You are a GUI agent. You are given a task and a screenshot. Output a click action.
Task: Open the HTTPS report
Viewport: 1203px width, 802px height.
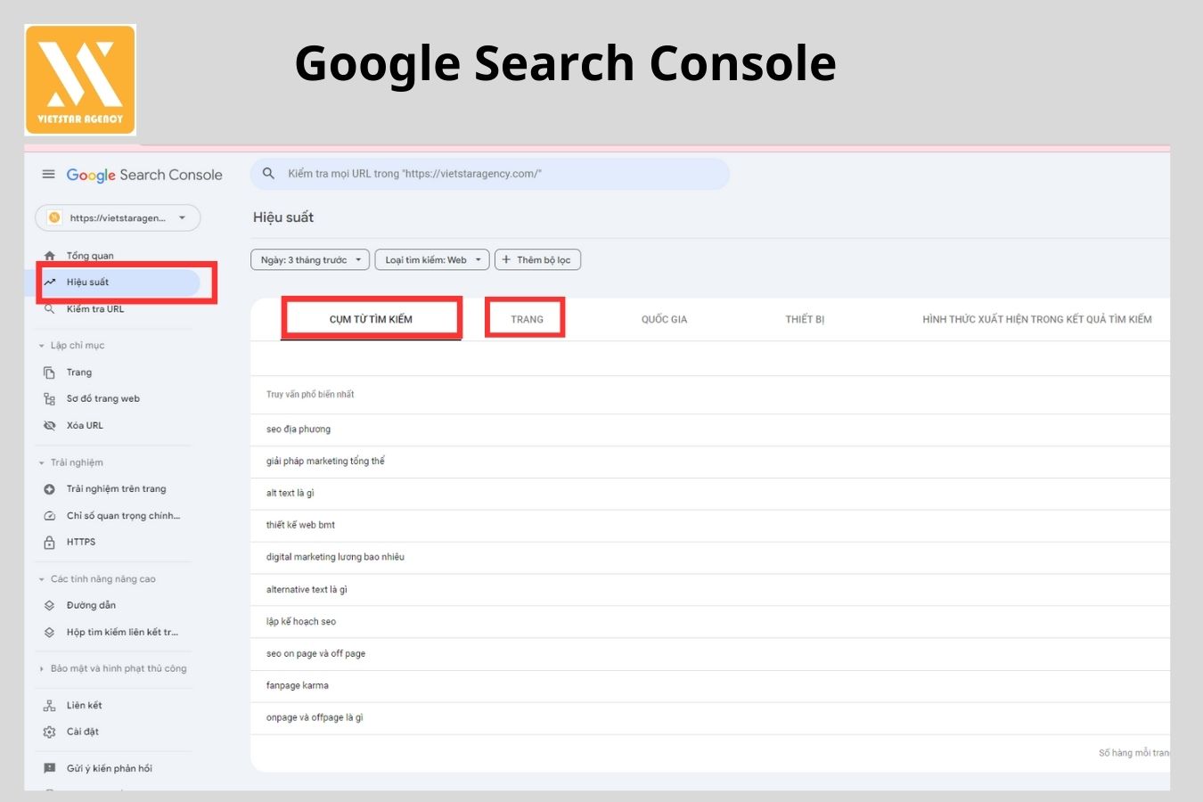point(81,542)
